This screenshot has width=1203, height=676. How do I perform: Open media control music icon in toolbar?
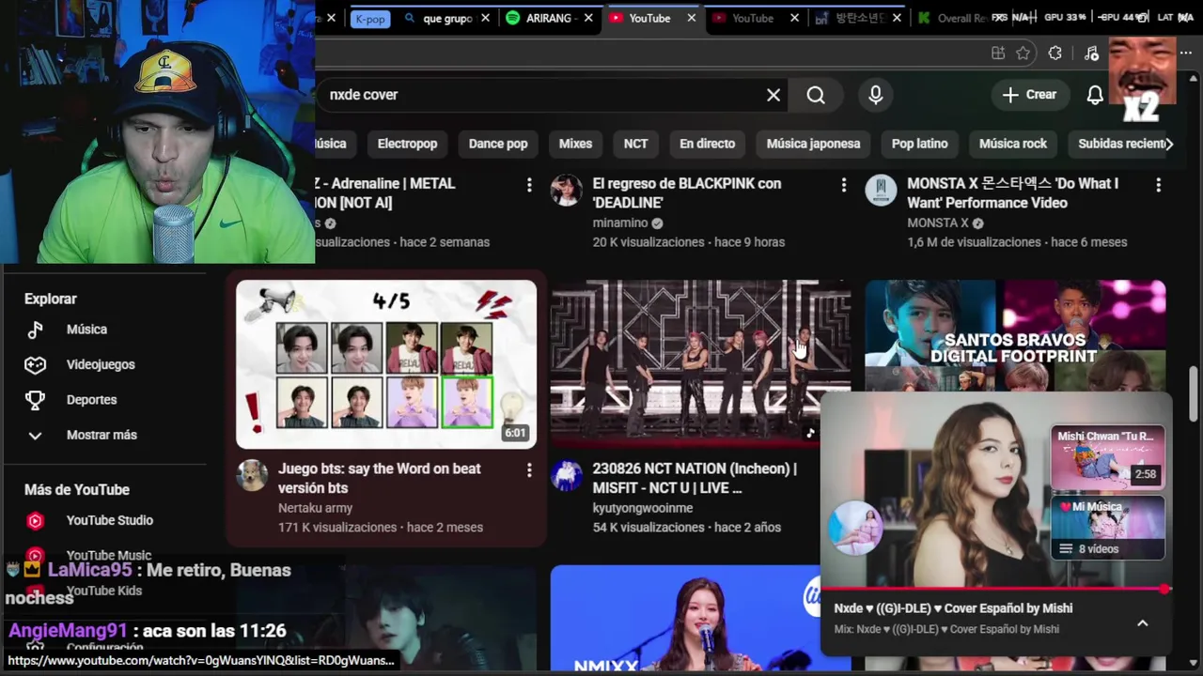pyautogui.click(x=1091, y=54)
